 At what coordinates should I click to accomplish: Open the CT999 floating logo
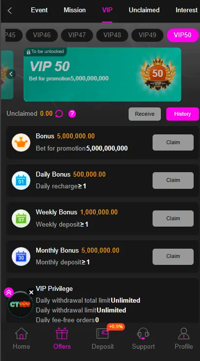(20, 305)
